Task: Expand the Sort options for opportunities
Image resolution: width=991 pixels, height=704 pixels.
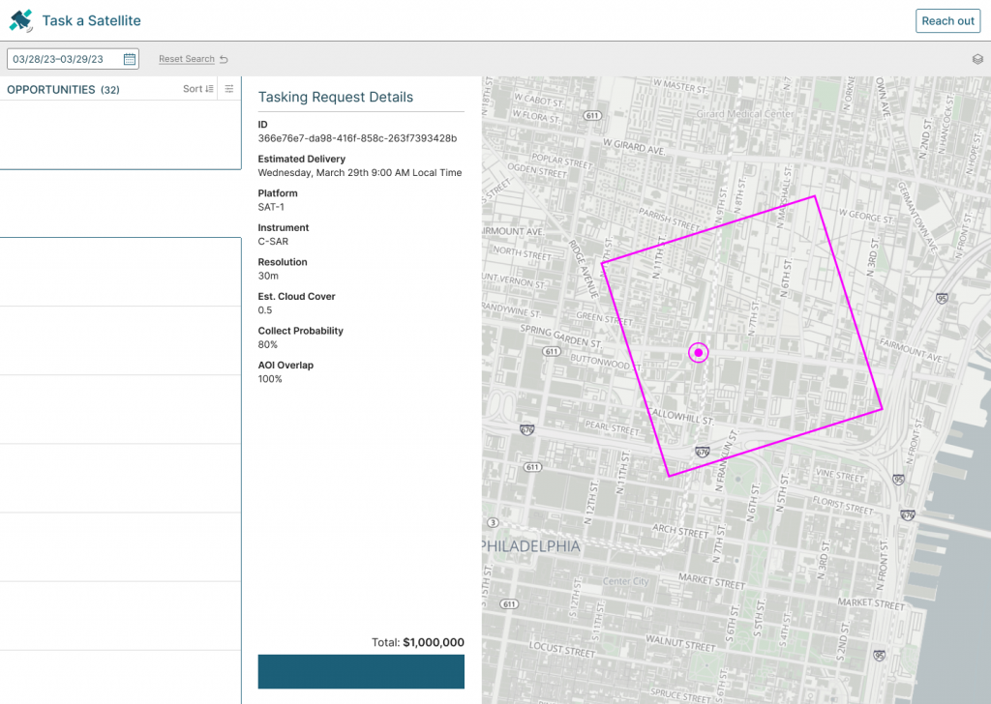Action: (197, 89)
